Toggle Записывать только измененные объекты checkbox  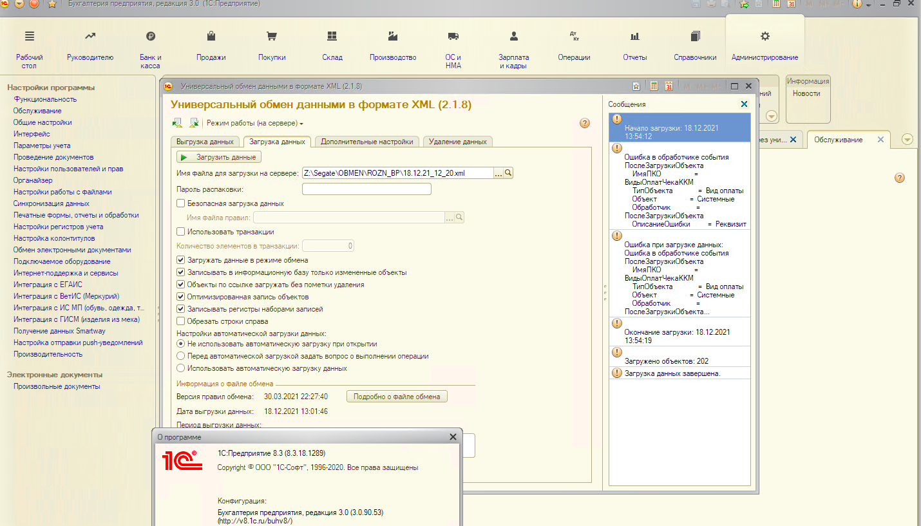pos(181,272)
